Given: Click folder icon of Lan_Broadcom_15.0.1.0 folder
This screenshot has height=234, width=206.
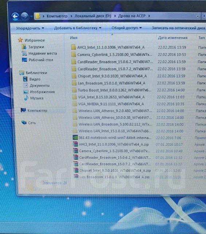Looking at the screenshot, I should click(x=74, y=83).
